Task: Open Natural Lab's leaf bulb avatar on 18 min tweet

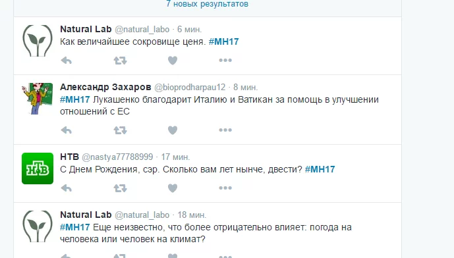Action: [x=38, y=226]
